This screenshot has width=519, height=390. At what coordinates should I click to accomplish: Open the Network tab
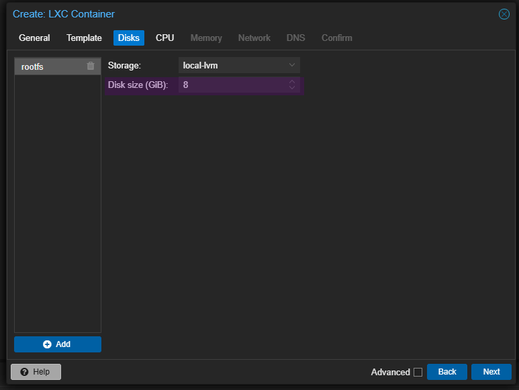pos(254,38)
